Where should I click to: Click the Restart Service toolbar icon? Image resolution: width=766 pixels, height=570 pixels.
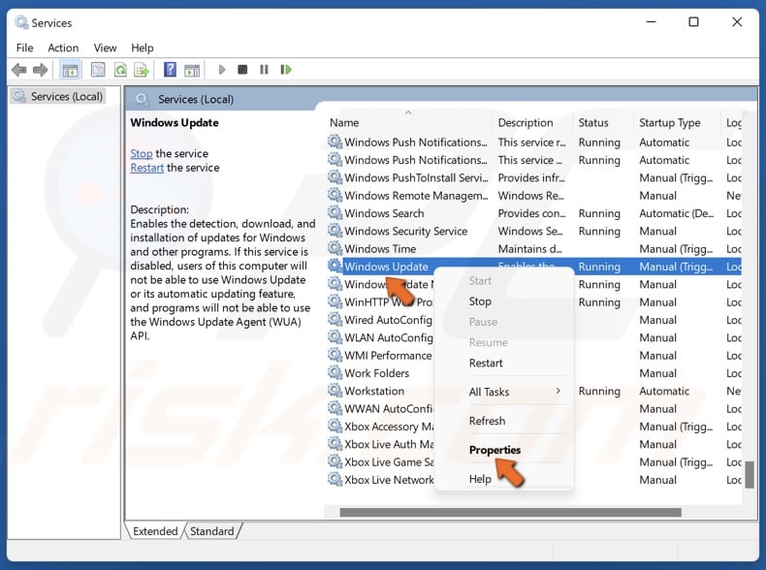(286, 70)
